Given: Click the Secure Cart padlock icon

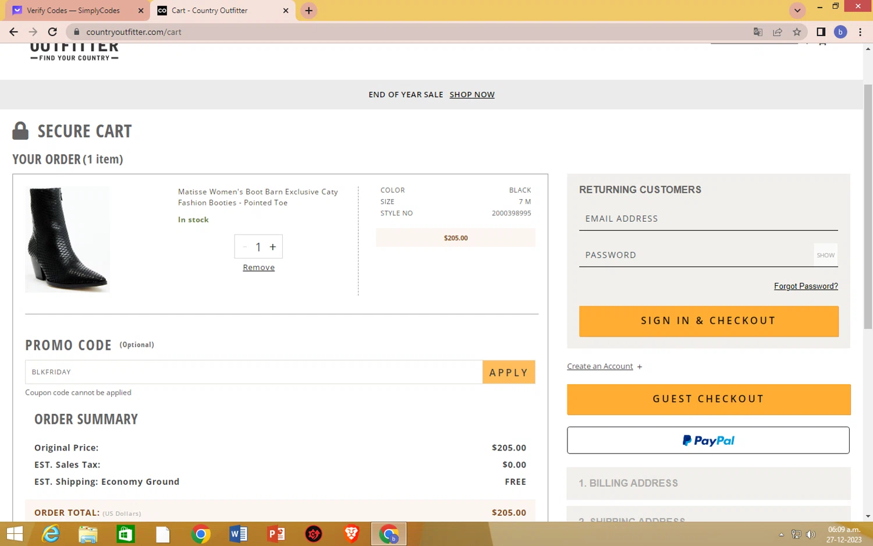Looking at the screenshot, I should pos(20,131).
